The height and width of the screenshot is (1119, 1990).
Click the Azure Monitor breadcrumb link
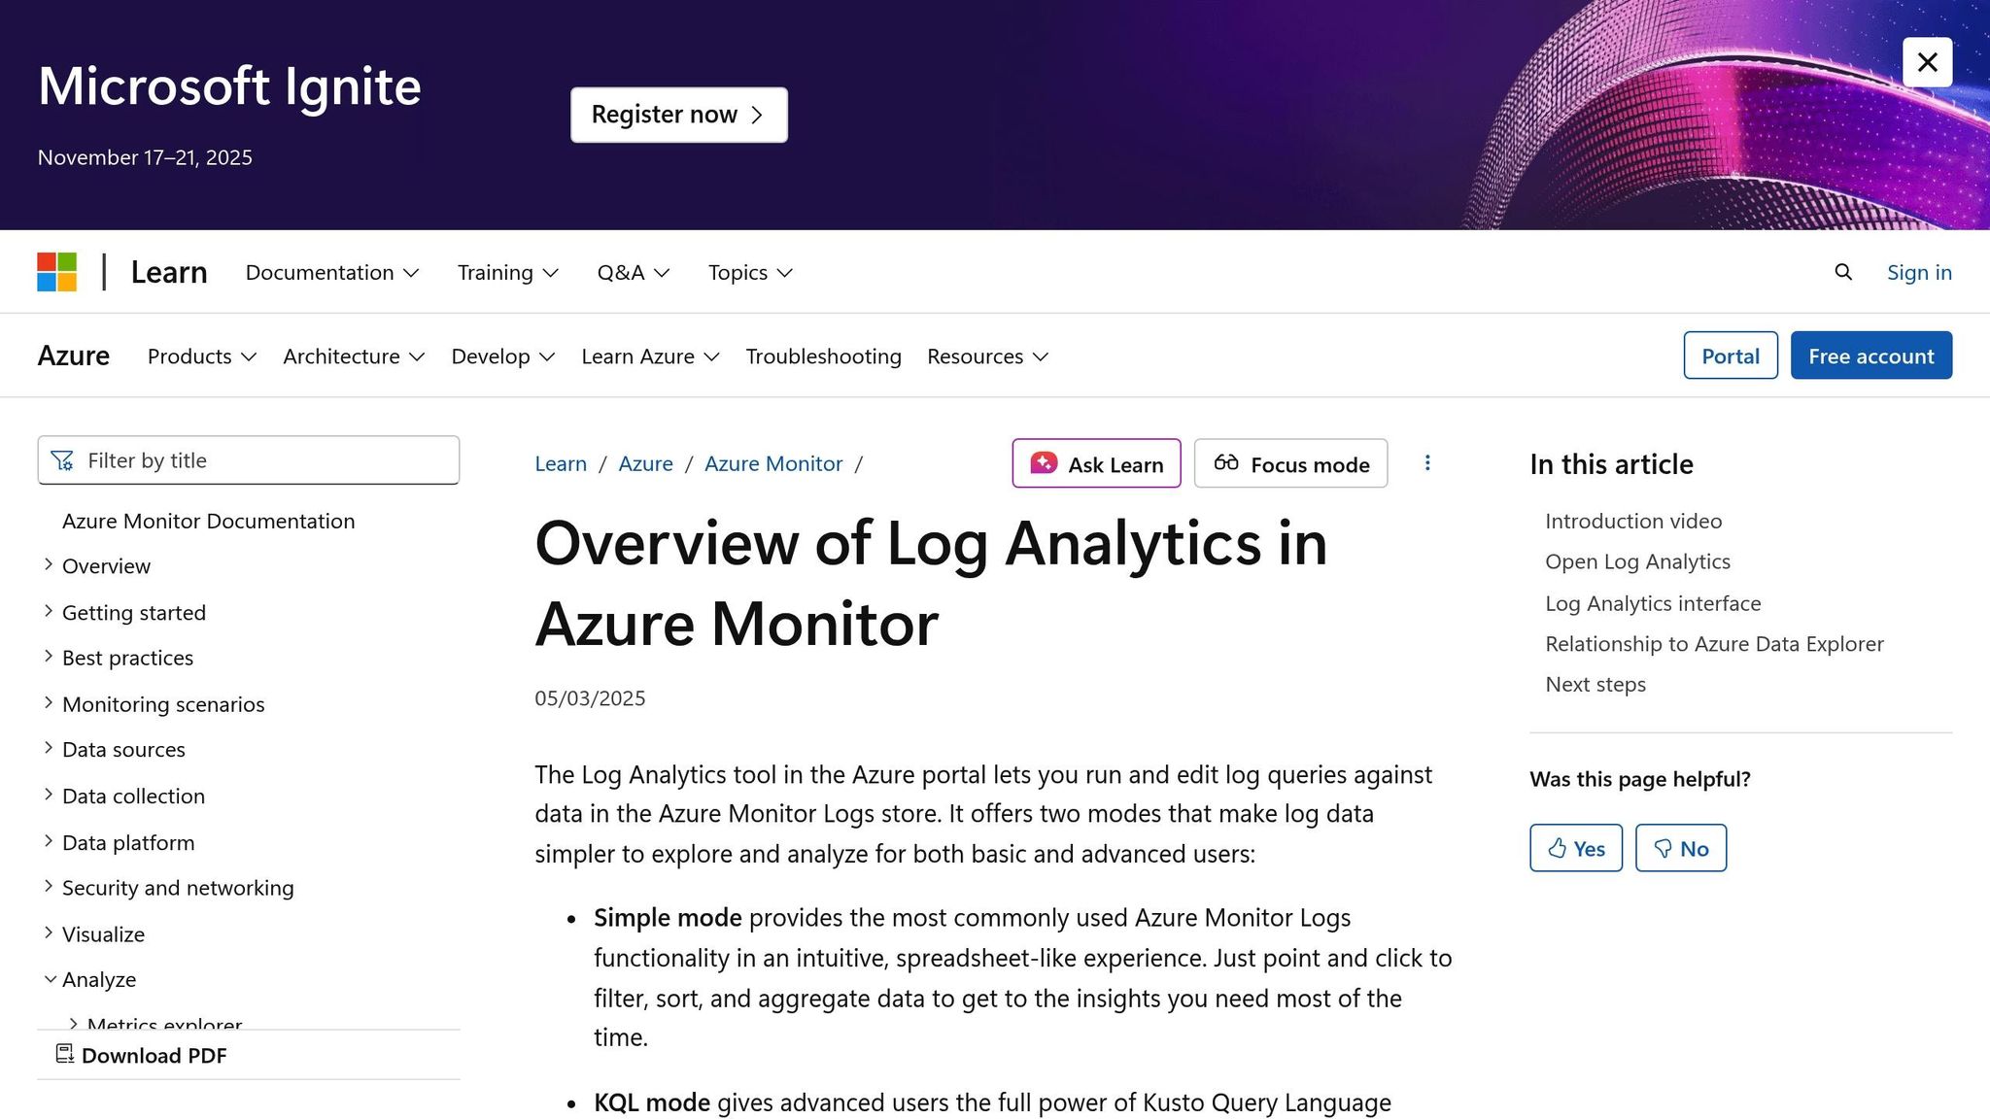pyautogui.click(x=772, y=463)
